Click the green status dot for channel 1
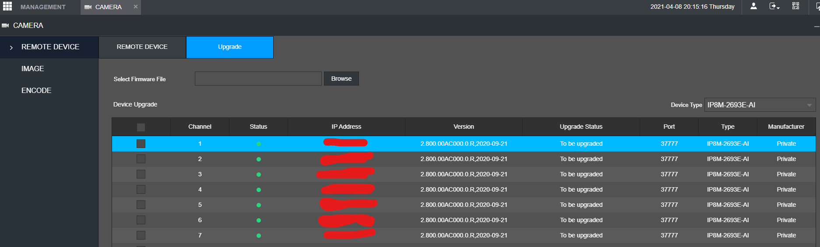 [259, 144]
